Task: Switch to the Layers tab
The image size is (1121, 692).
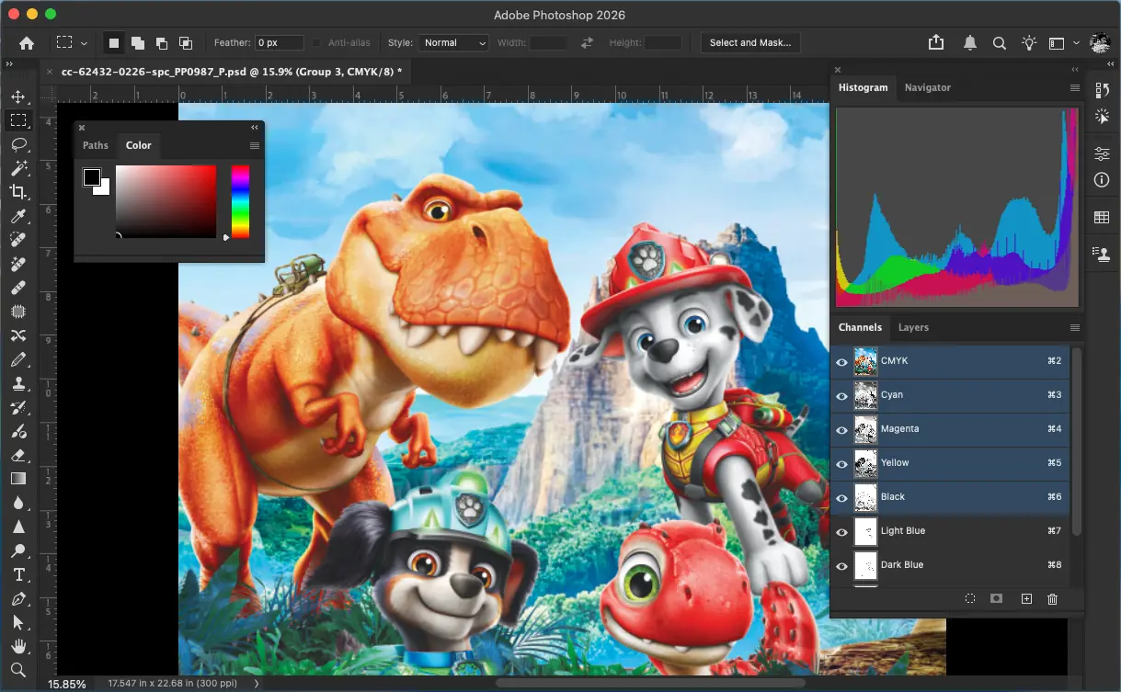Action: click(913, 327)
